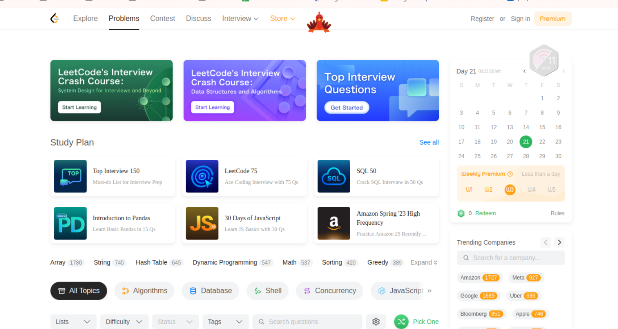Click the LeetCode logo in the navbar

(x=55, y=18)
